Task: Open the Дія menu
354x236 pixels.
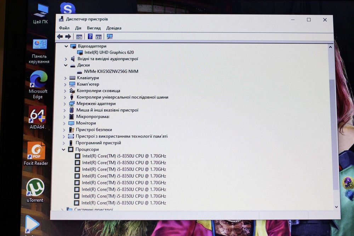Action: click(78, 28)
